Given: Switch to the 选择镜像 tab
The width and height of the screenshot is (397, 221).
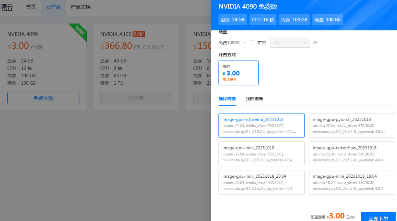Looking at the screenshot, I should pyautogui.click(x=227, y=99).
